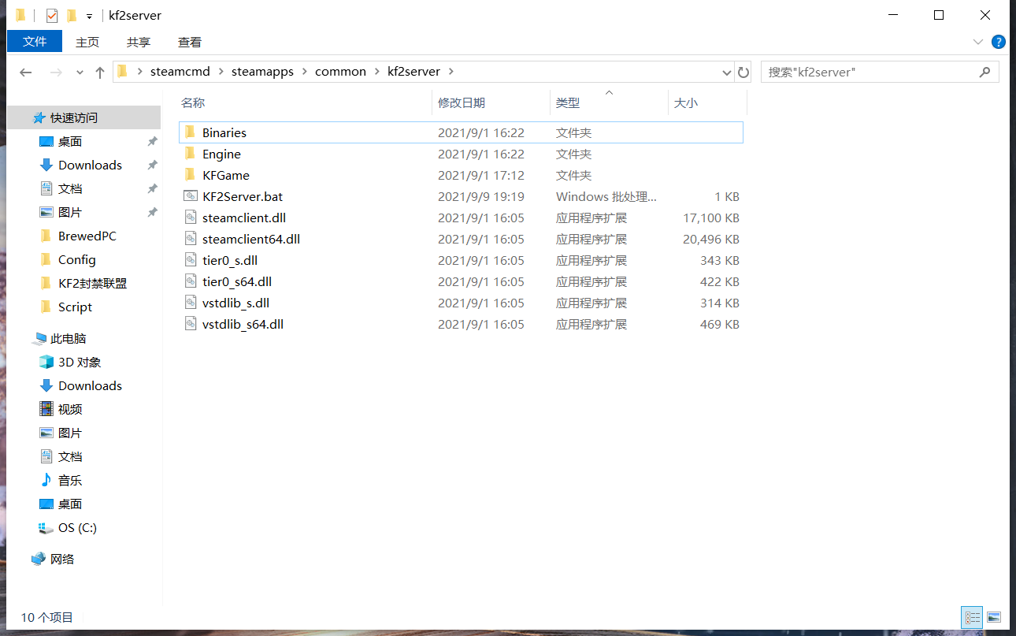
Task: Click kf2server in the address path
Action: click(413, 71)
